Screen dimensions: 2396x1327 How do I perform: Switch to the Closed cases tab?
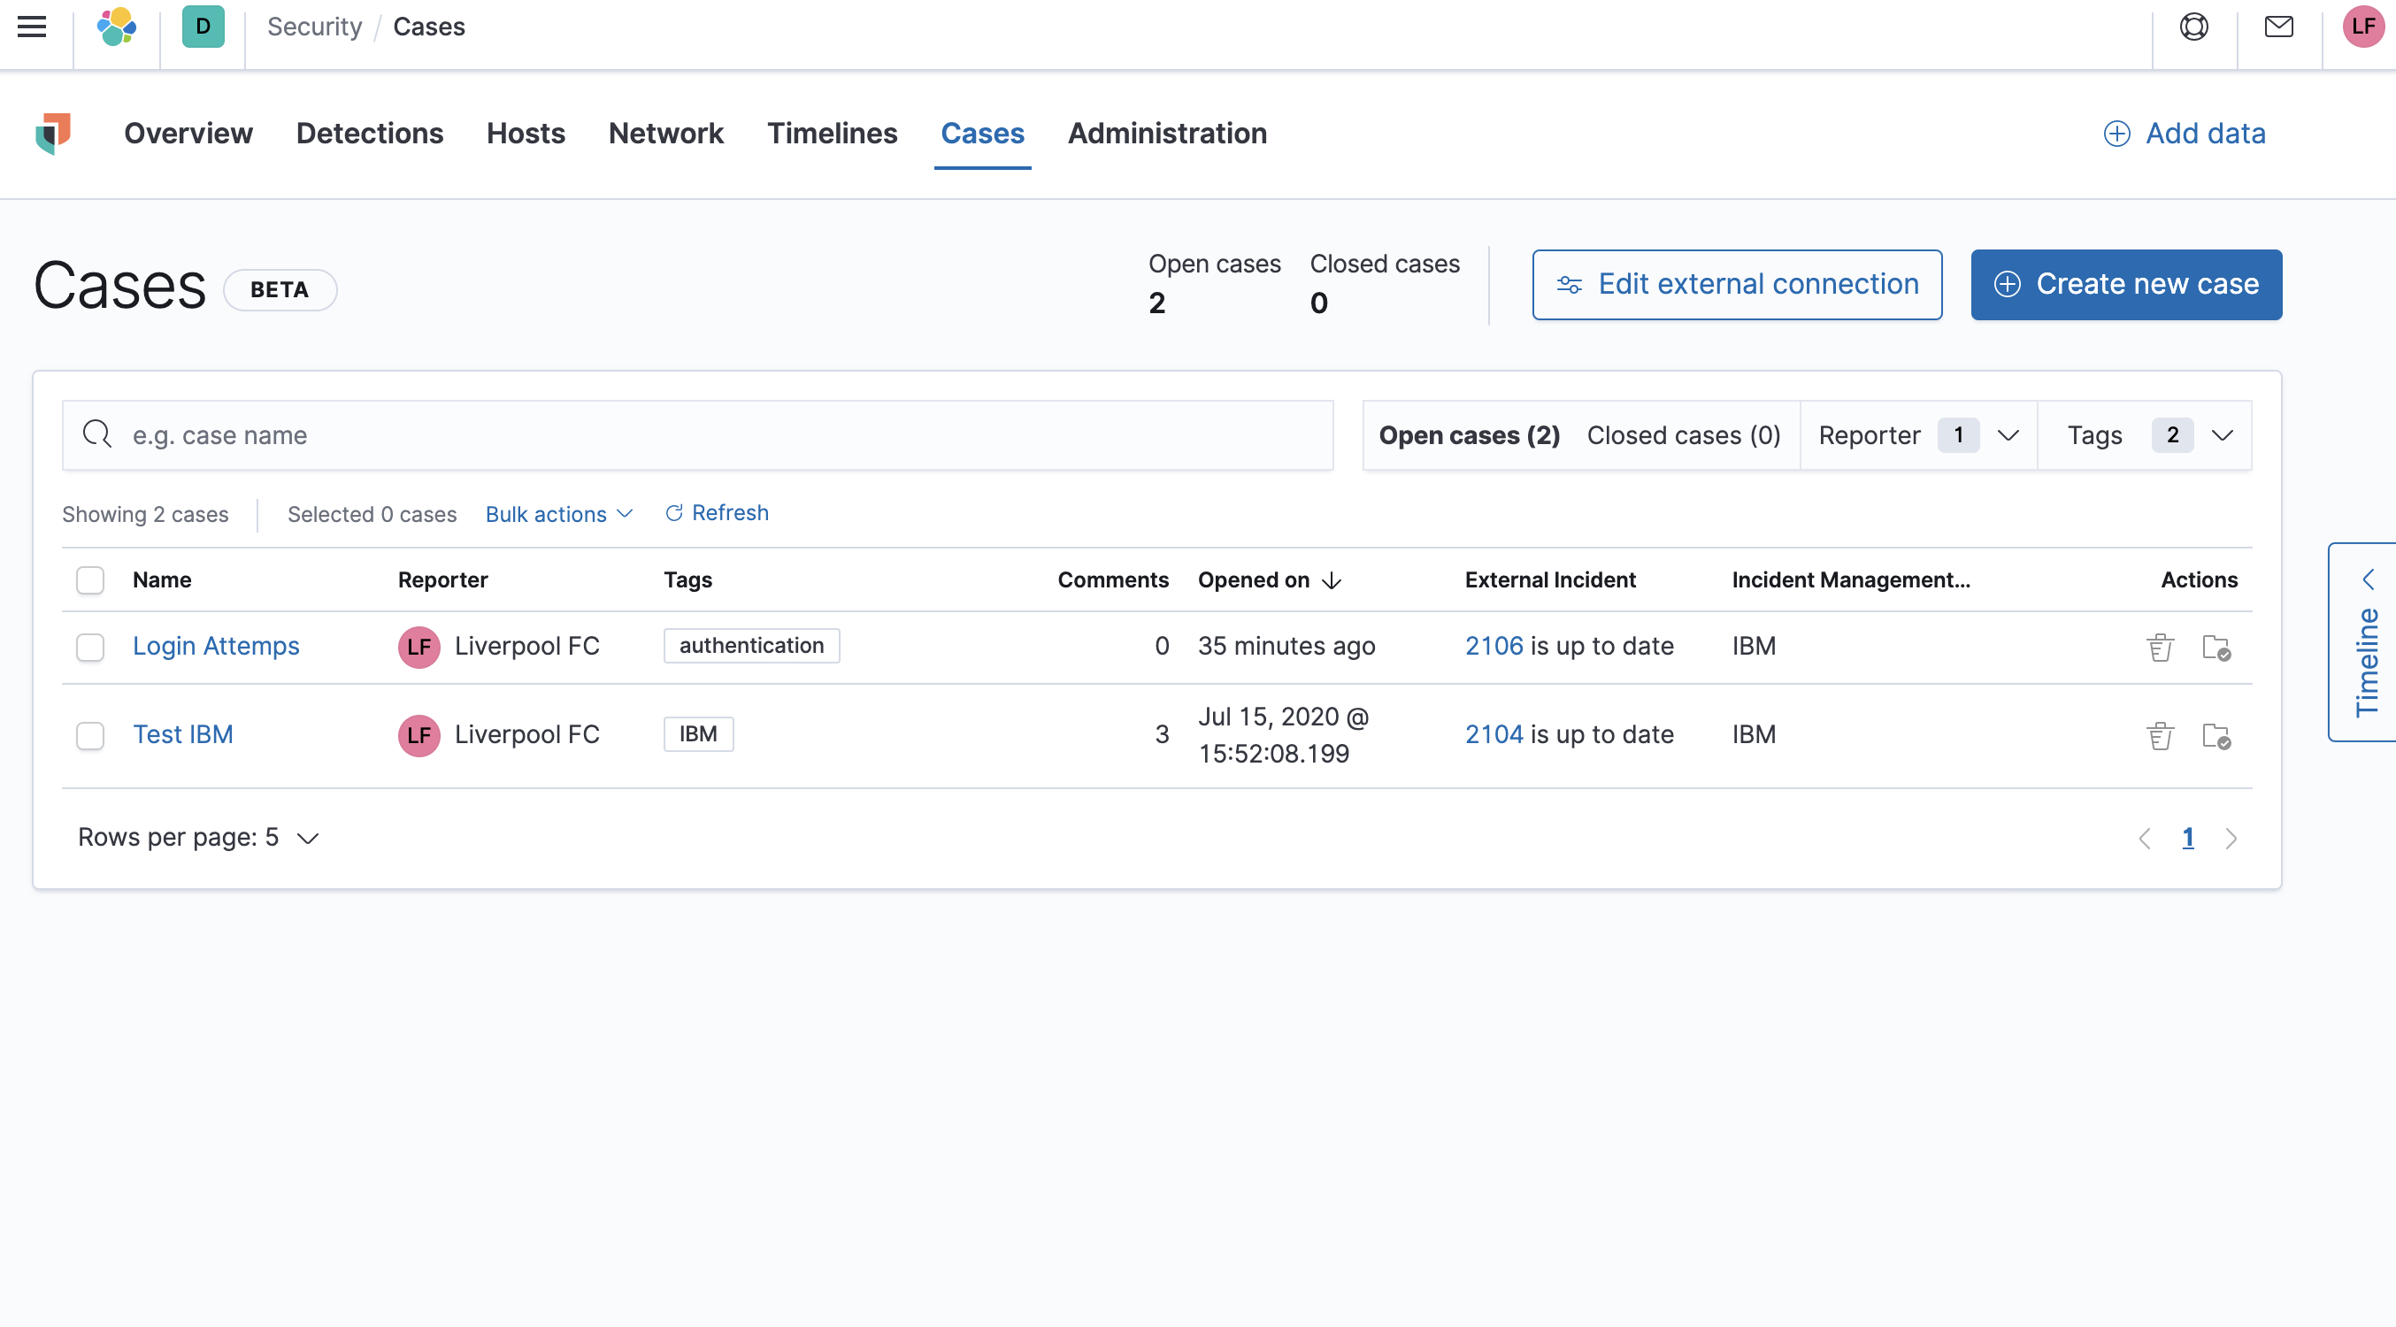[1680, 434]
